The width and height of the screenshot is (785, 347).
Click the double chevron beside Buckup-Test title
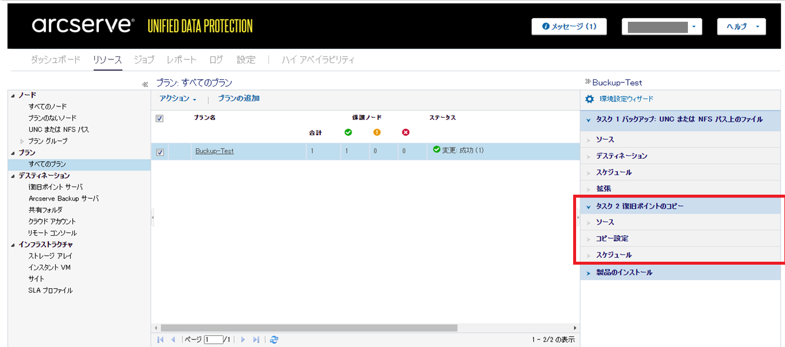point(588,82)
